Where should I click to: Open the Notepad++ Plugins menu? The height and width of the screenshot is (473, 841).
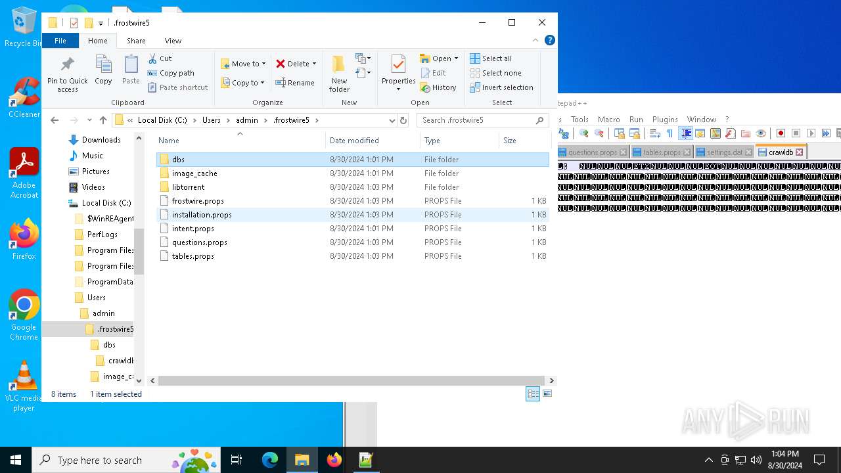click(665, 120)
